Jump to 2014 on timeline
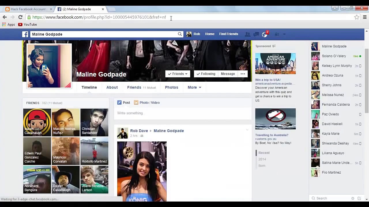This screenshot has height=207, width=369. (x=262, y=159)
